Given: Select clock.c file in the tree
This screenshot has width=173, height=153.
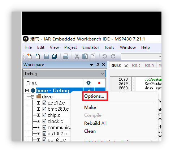Looking at the screenshot, I should pyautogui.click(x=55, y=121).
